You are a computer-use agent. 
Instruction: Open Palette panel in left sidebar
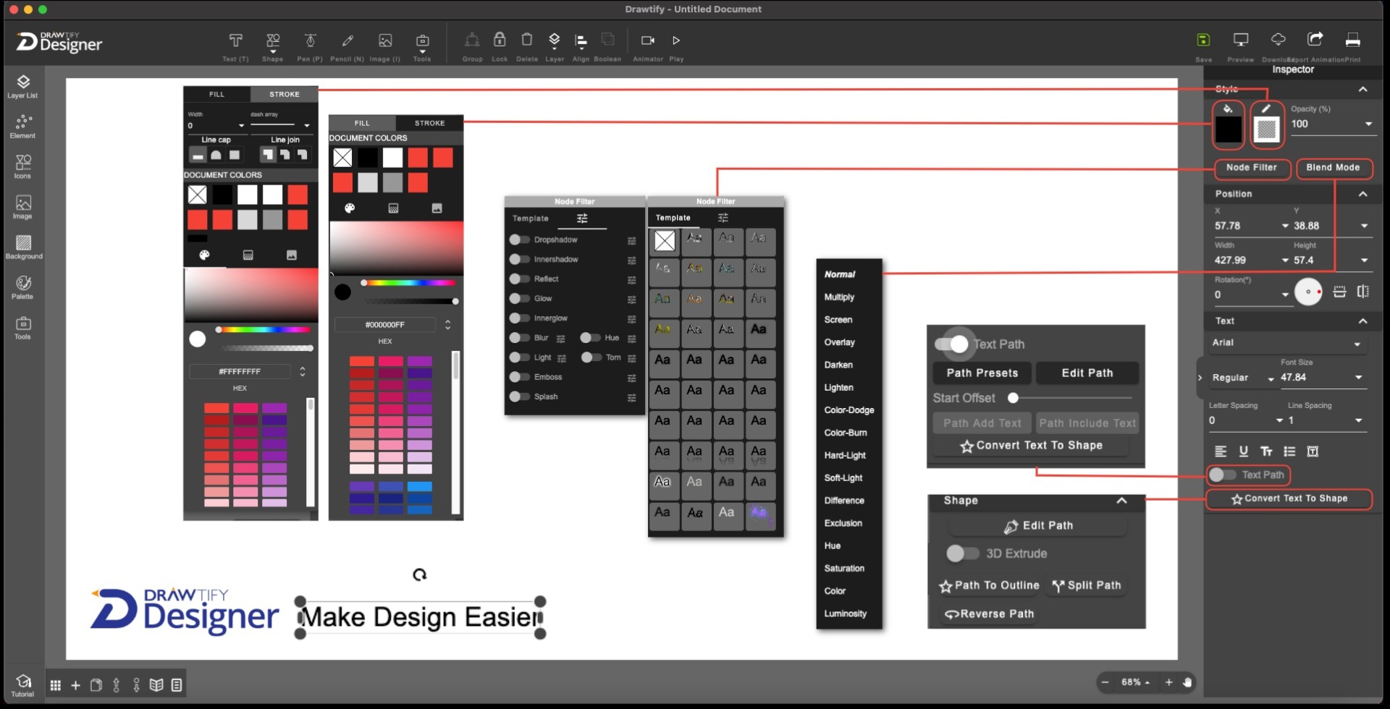(22, 287)
